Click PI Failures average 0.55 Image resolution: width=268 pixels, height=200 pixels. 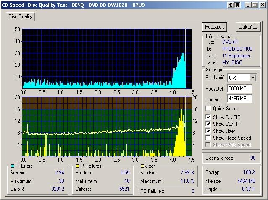coord(125,172)
